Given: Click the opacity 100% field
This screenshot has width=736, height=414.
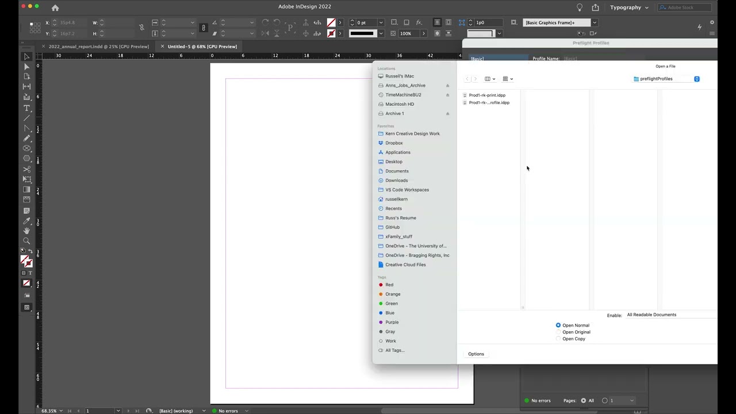Looking at the screenshot, I should pyautogui.click(x=409, y=33).
